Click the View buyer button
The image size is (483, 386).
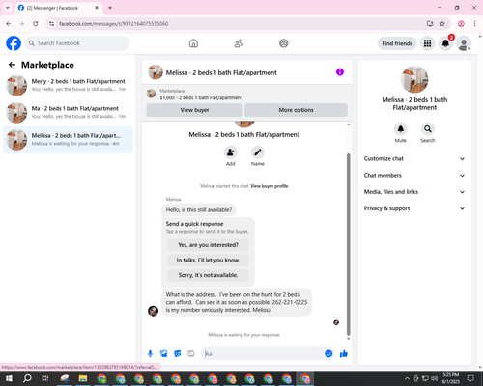tap(194, 110)
